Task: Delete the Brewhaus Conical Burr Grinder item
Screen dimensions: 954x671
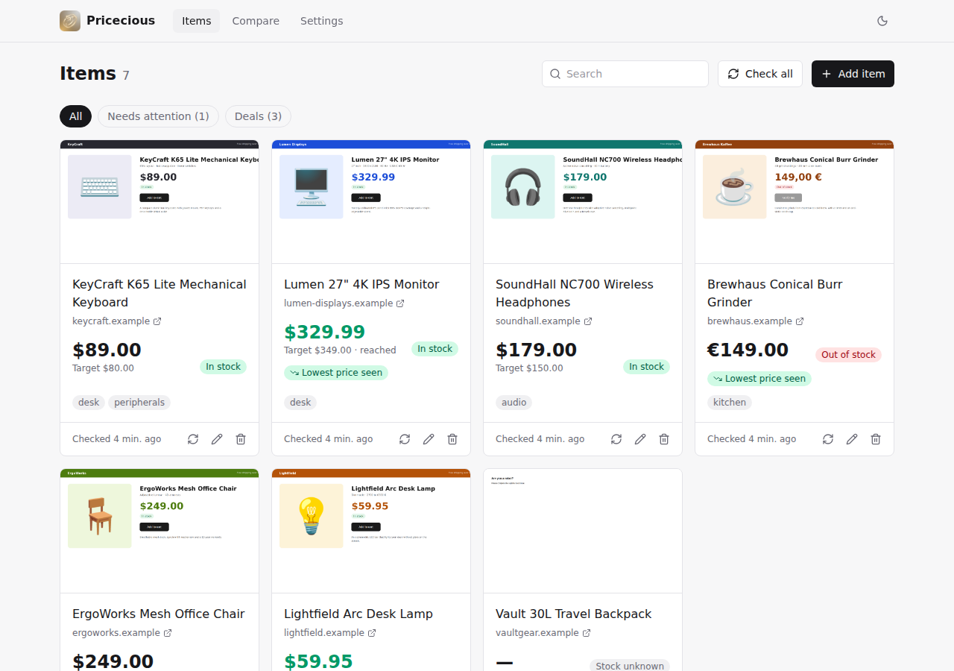Action: pyautogui.click(x=876, y=439)
